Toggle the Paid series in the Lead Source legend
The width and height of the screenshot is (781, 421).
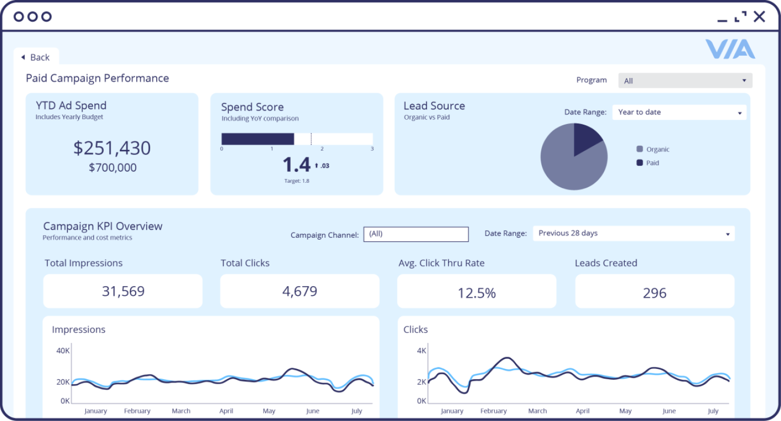tap(653, 163)
